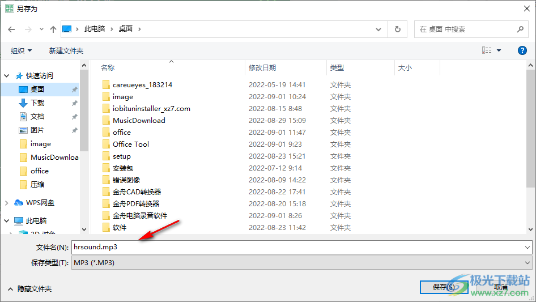Select 下载 in the sidebar
536x302 pixels.
point(37,103)
